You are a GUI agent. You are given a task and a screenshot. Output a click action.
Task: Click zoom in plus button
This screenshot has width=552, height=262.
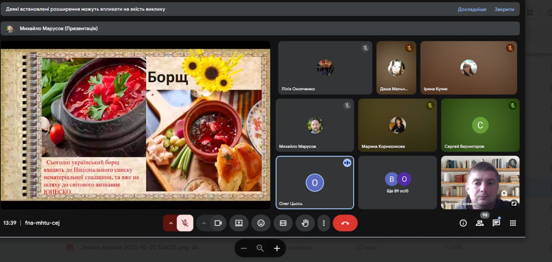pyautogui.click(x=277, y=248)
